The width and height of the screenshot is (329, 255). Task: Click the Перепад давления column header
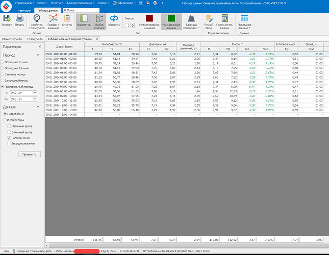click(188, 47)
